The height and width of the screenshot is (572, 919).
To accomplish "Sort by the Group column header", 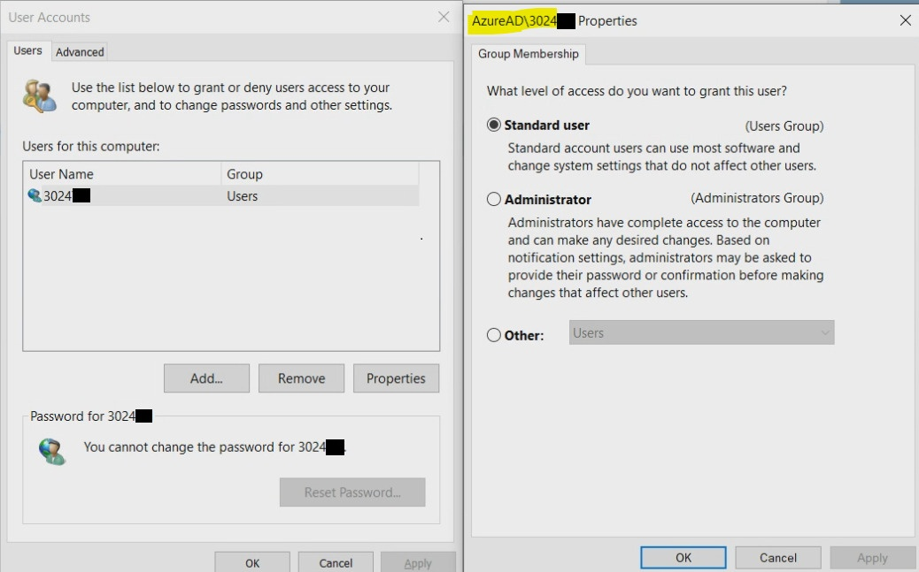I will pyautogui.click(x=320, y=174).
